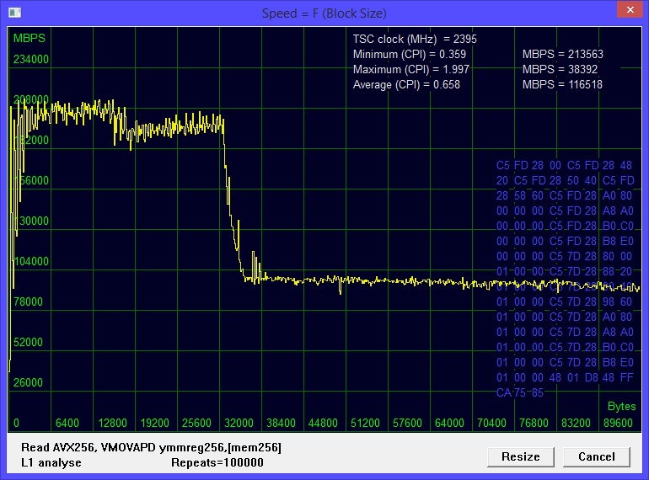Screen dimensions: 649x480
Task: Click the 'Repeats=100000' text
Action: click(217, 463)
